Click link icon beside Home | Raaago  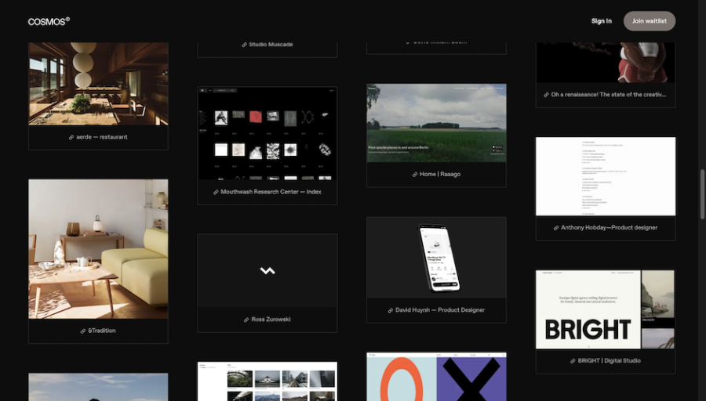pyautogui.click(x=415, y=175)
